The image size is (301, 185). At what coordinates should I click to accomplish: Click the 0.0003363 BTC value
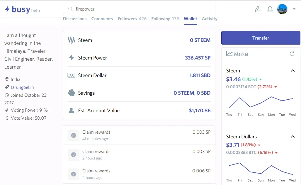pyautogui.click(x=241, y=152)
